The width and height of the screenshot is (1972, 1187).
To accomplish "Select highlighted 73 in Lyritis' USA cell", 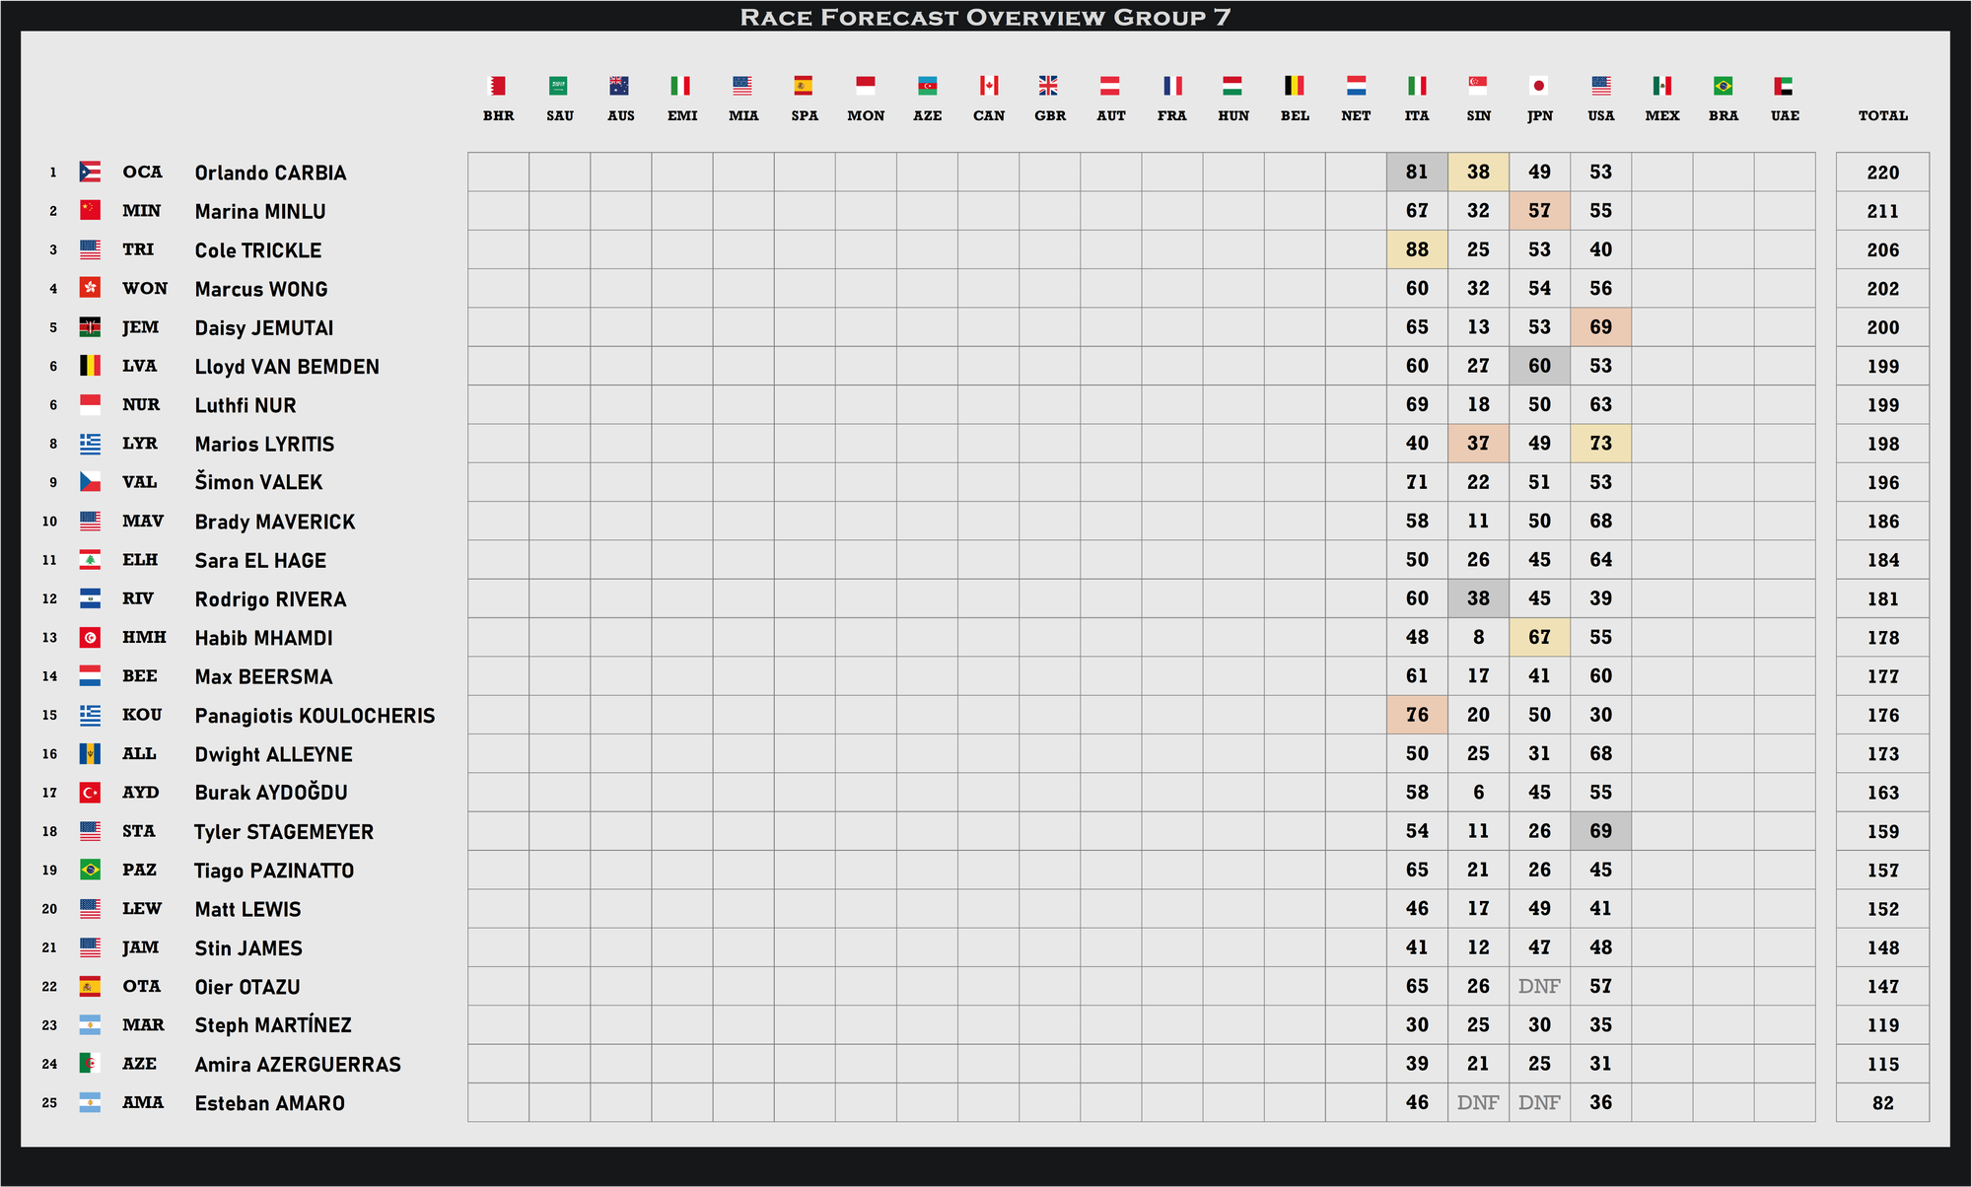I will tap(1600, 444).
